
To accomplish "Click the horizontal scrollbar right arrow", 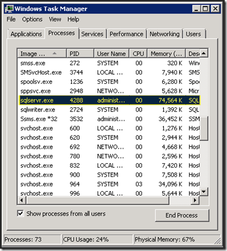I will [195, 200].
